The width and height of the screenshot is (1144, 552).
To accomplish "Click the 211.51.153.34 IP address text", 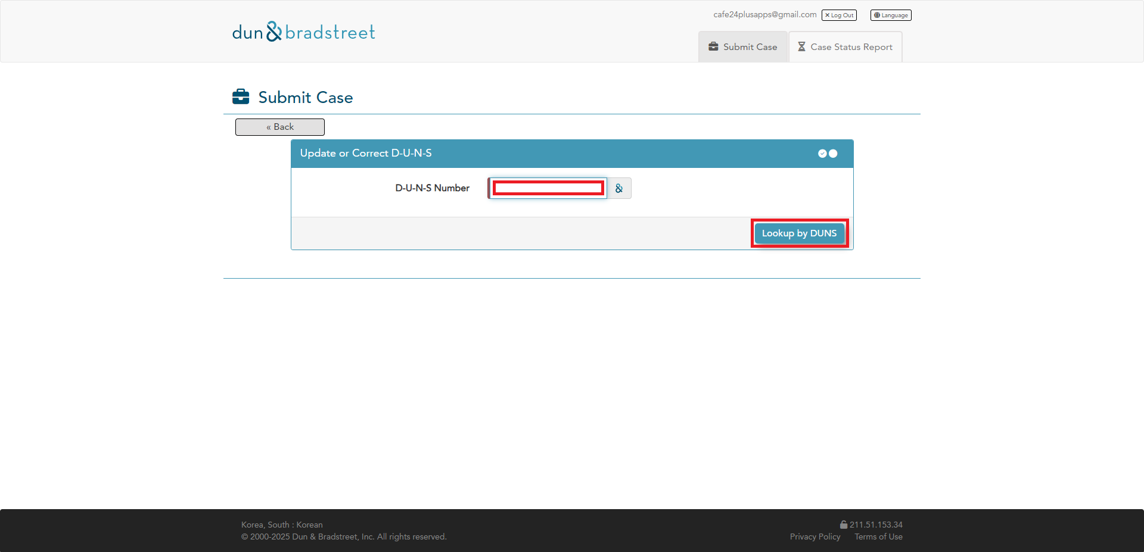I will pyautogui.click(x=876, y=525).
